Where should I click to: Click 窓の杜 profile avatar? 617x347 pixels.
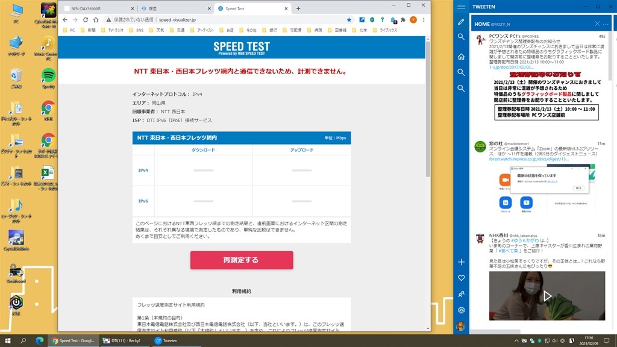click(480, 147)
